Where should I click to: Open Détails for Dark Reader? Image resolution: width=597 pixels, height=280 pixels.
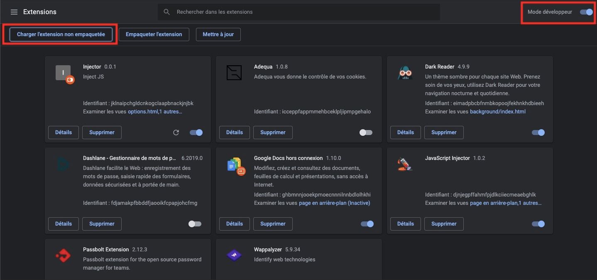(406, 133)
